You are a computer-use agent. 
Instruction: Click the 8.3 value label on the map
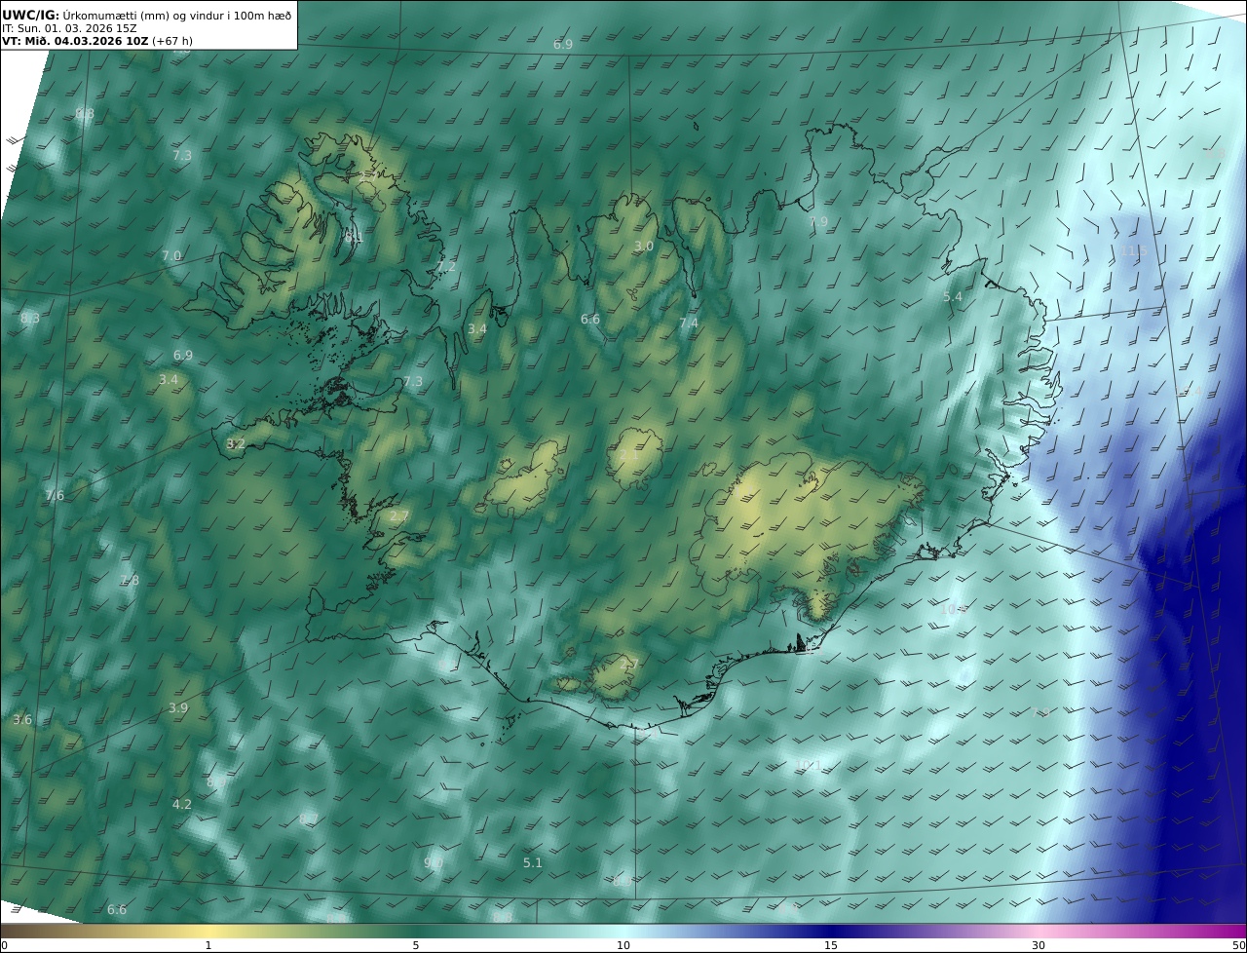(x=30, y=318)
